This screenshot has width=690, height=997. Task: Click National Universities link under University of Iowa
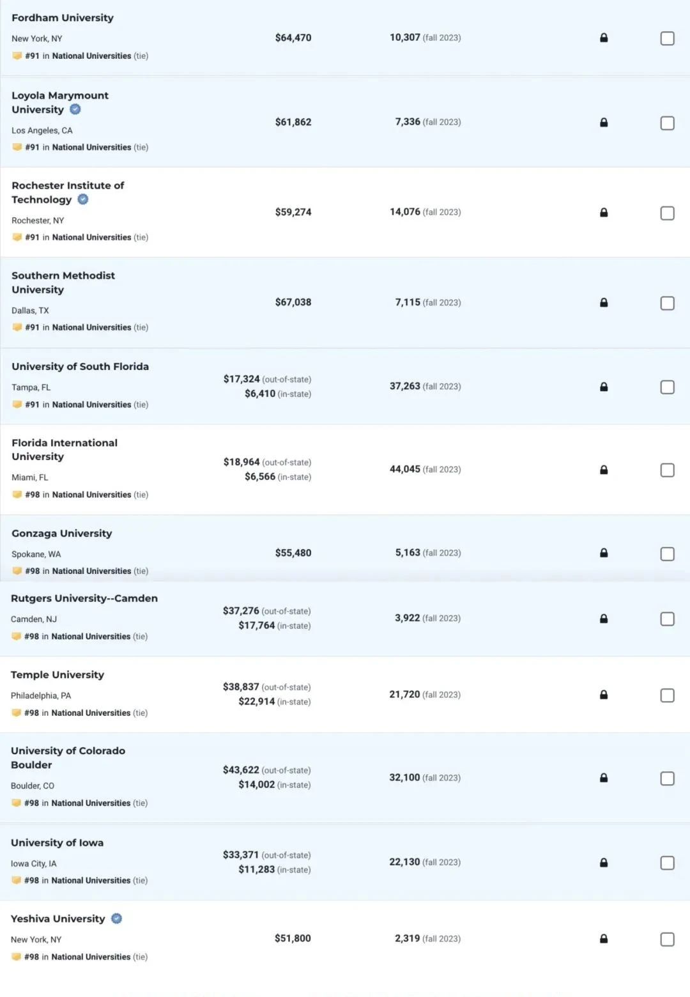(91, 880)
